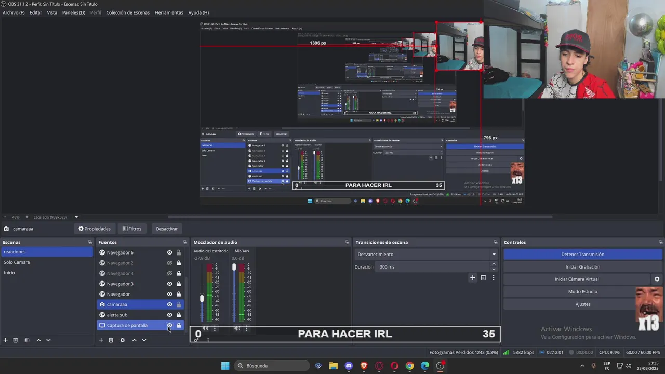Open source properties gear in Fuentes toolbar
The width and height of the screenshot is (665, 374).
pos(123,340)
